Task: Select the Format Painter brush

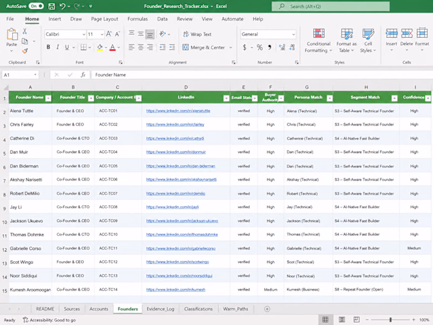Action: click(x=25, y=51)
